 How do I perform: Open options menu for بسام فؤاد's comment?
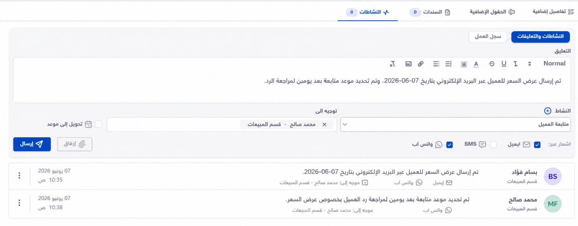pos(19,175)
